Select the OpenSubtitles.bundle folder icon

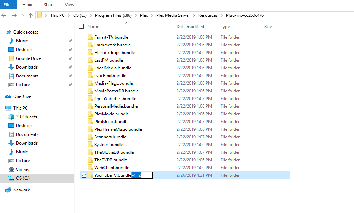(90, 98)
